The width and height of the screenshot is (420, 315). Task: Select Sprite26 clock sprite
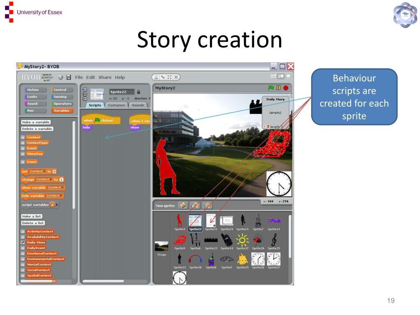[258, 260]
